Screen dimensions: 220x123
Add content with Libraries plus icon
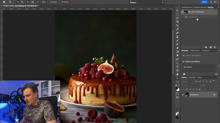[x=216, y=74]
